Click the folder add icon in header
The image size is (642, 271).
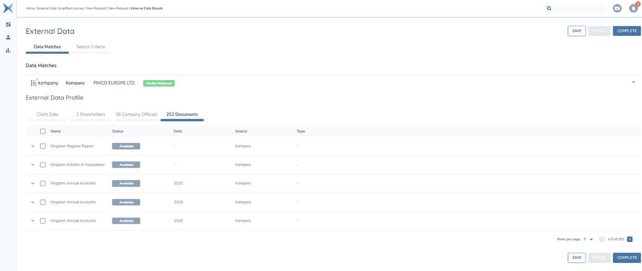[x=617, y=8]
